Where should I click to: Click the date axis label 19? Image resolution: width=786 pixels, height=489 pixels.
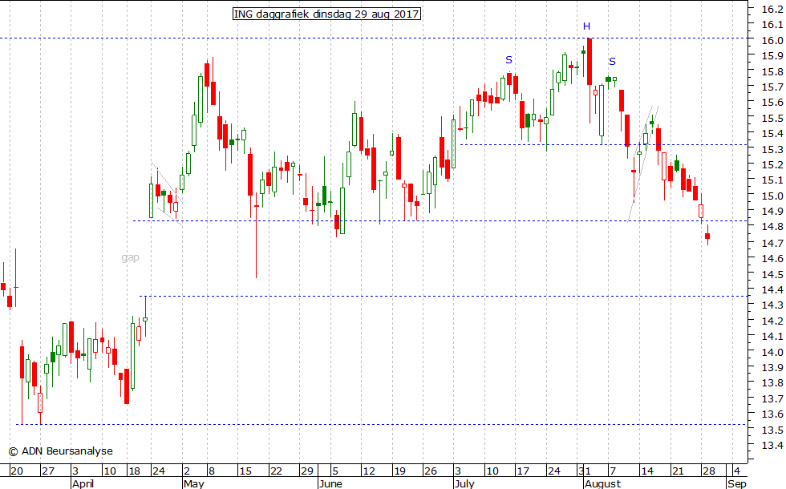399,471
